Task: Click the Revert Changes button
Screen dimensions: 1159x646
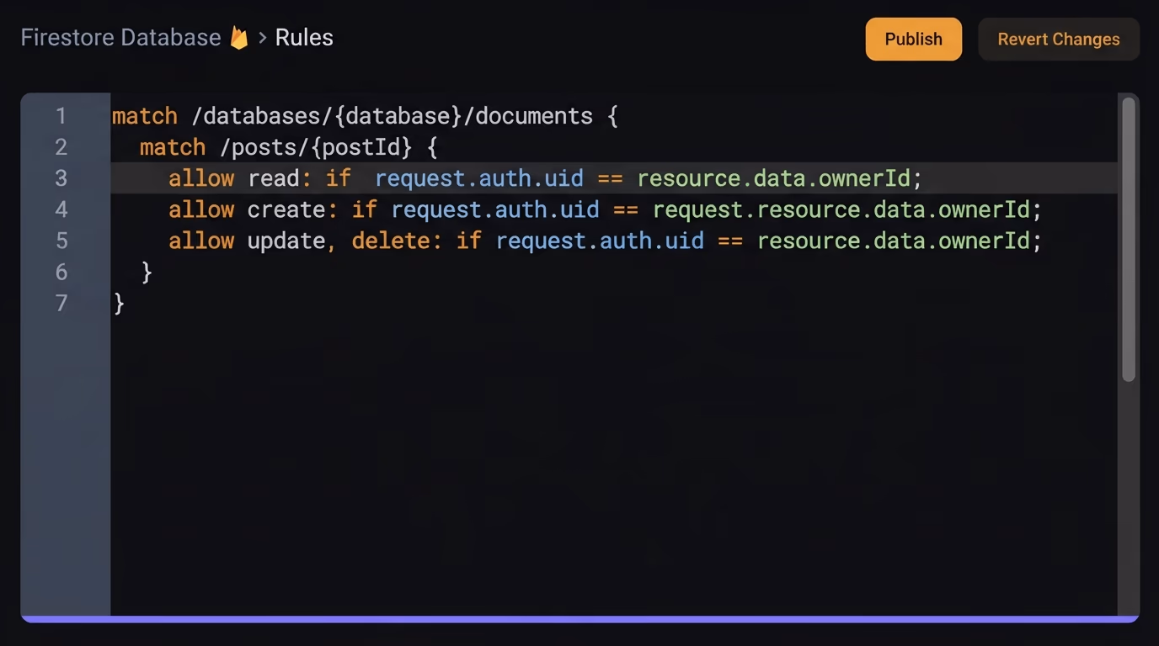Action: click(x=1059, y=39)
